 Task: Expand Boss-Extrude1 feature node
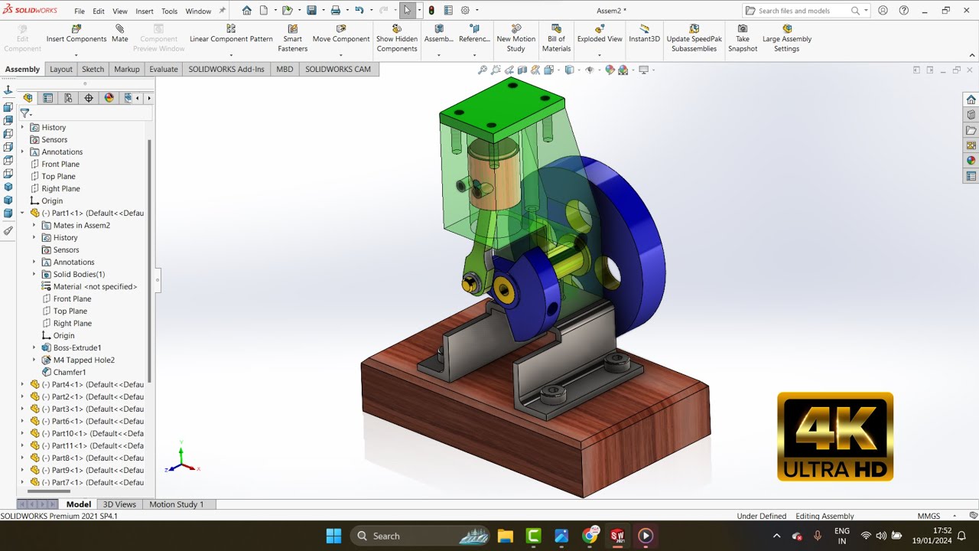[34, 347]
